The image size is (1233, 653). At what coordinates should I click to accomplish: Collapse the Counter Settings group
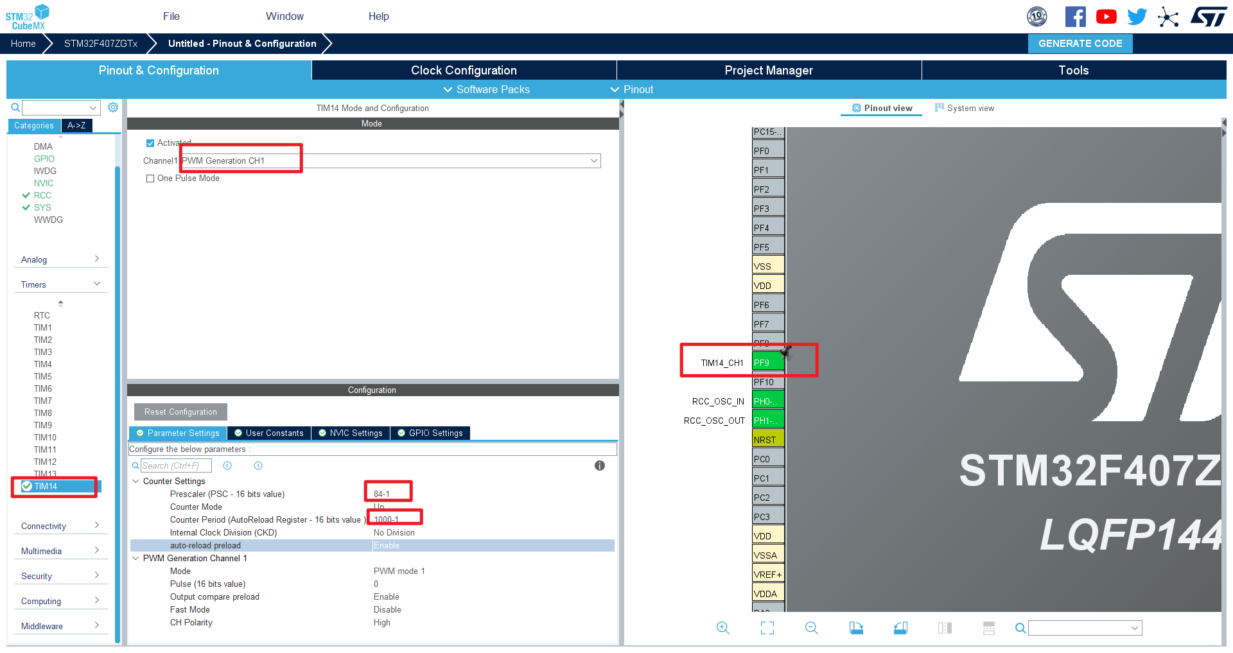[x=136, y=481]
